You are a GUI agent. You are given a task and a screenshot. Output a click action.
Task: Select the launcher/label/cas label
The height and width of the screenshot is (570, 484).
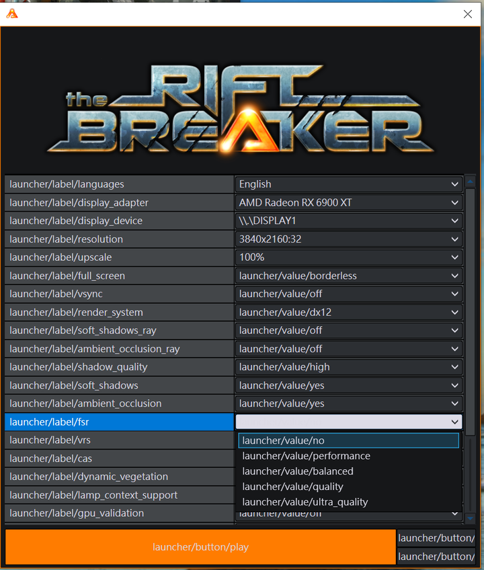coord(119,458)
